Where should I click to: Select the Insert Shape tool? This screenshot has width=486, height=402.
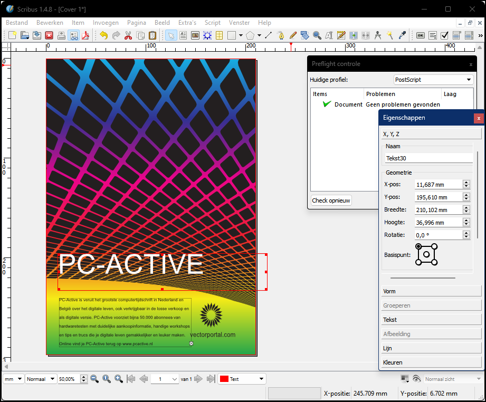(x=232, y=35)
